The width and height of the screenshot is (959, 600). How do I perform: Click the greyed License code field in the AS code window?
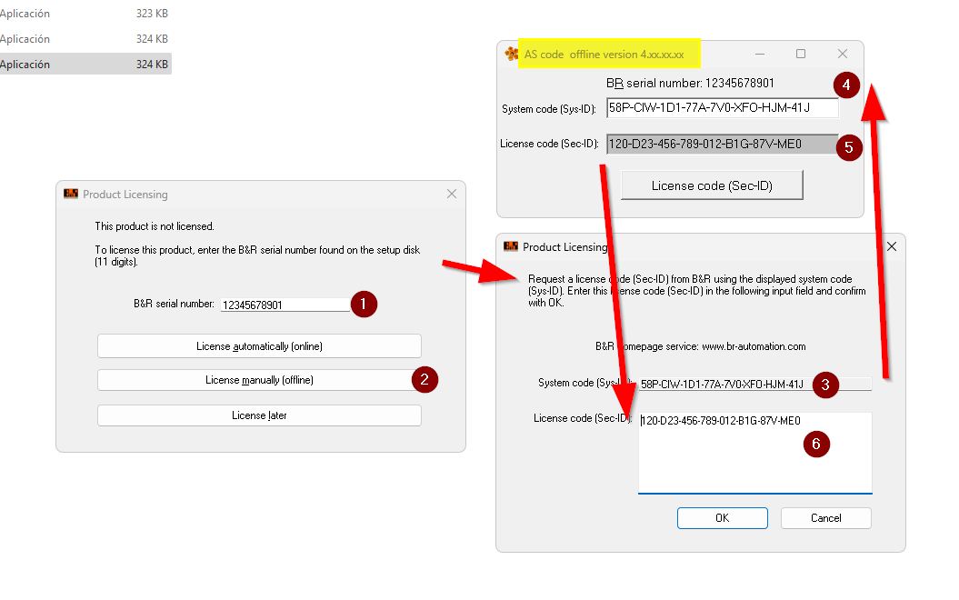point(723,144)
